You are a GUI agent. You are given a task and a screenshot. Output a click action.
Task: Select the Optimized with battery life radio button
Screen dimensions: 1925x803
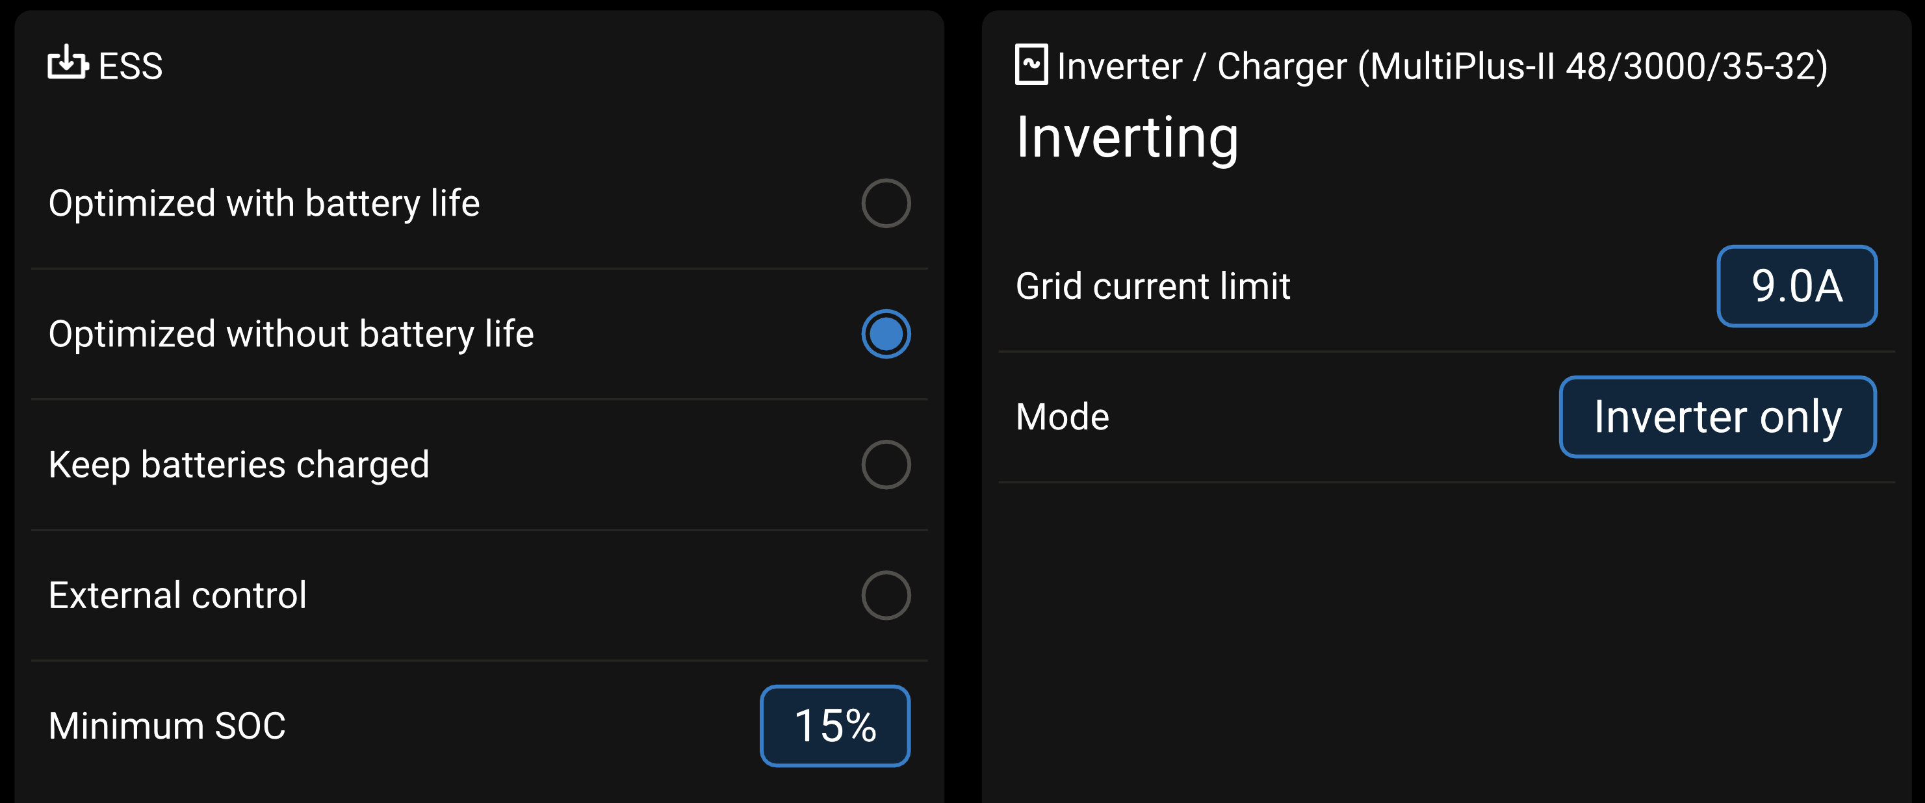pyautogui.click(x=886, y=203)
